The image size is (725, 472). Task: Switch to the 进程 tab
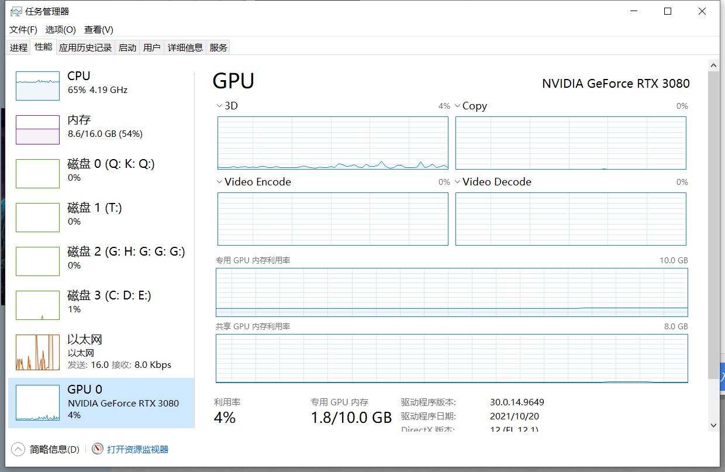pos(19,47)
